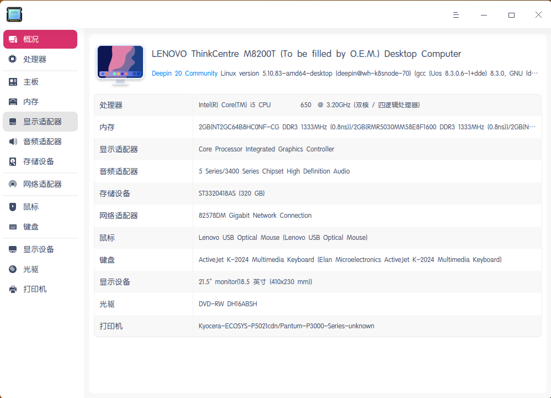551x398 pixels.
Task: Return to the 概况 (Overview) section
Action: pyautogui.click(x=40, y=39)
